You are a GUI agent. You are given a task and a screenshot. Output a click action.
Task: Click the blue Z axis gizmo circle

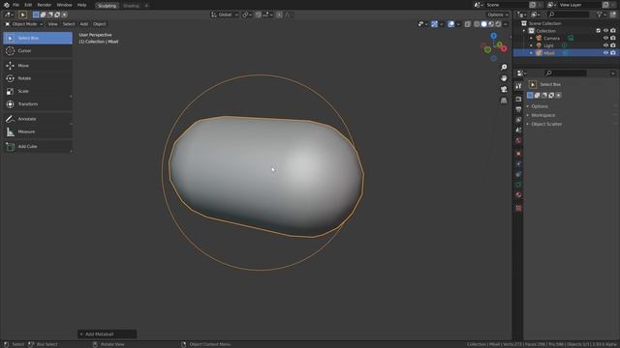(x=493, y=36)
